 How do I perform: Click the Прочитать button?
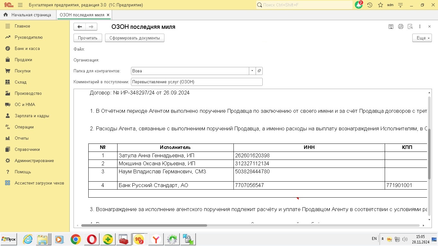coord(88,38)
